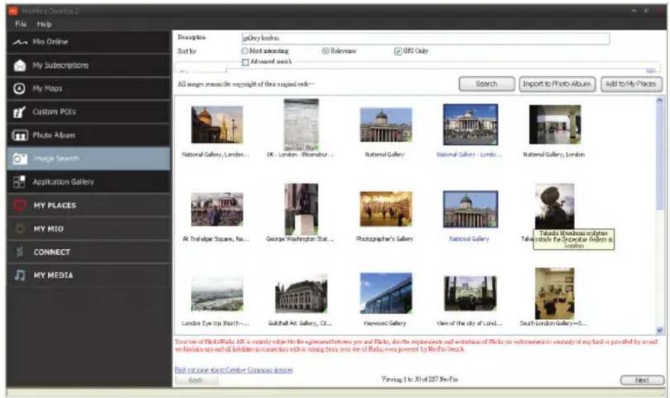Select the Takashi Murakami sculpture thumbnail
Image resolution: width=670 pixels, height=398 pixels.
(x=555, y=206)
